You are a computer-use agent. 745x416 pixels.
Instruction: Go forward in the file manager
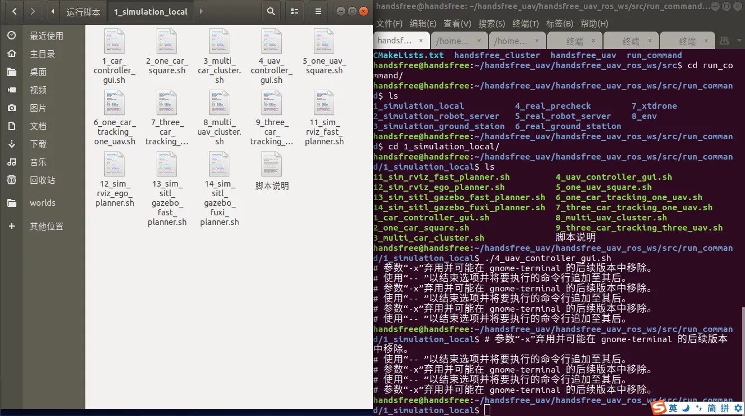pyautogui.click(x=33, y=11)
